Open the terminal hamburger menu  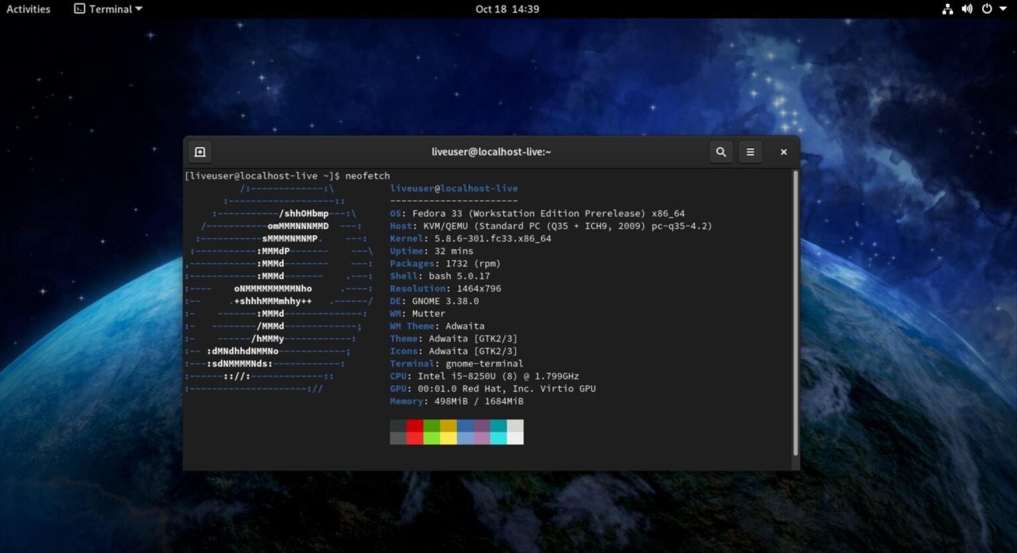(750, 152)
